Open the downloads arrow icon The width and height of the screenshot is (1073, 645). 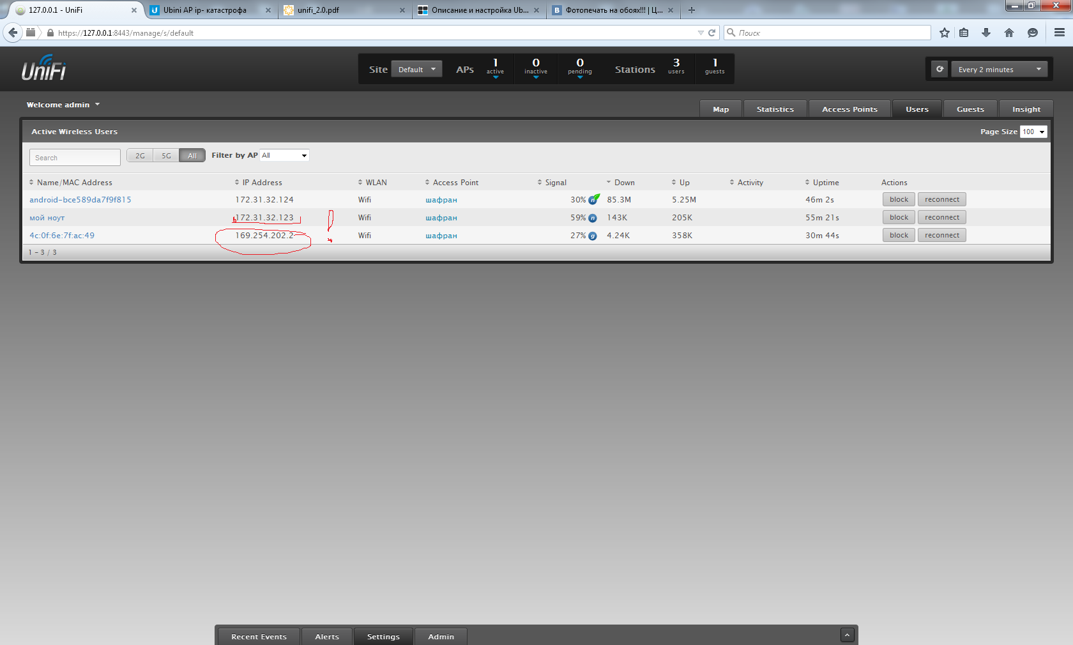tap(986, 33)
